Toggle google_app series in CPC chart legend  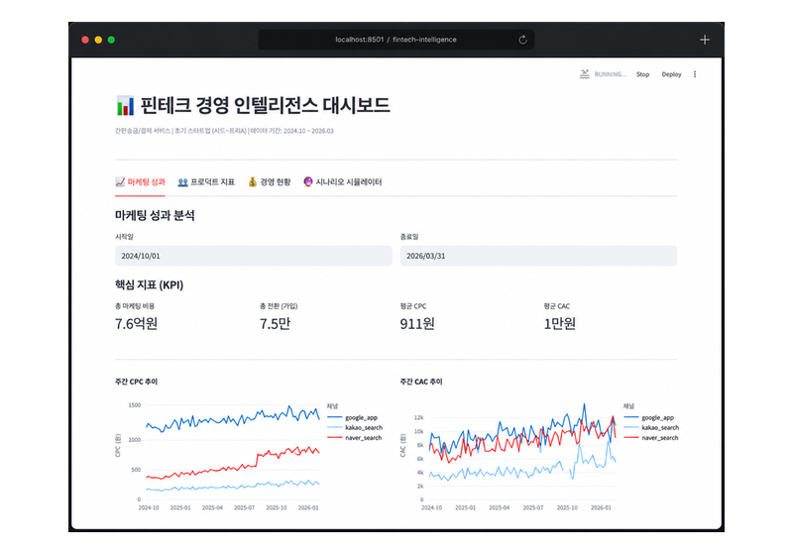pos(353,417)
